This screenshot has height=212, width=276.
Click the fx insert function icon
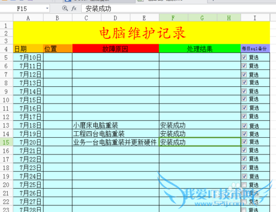[x=74, y=8]
